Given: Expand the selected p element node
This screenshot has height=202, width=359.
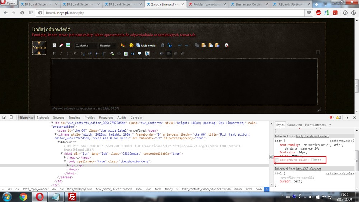Looking at the screenshot, I should [x=69, y=165].
